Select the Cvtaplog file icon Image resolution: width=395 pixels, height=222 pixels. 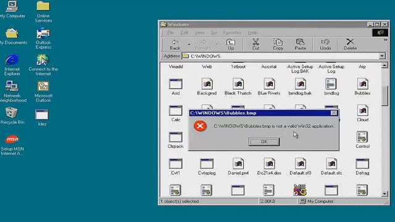207,166
